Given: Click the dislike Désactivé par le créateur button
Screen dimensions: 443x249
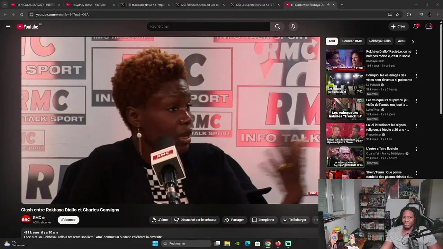Looking at the screenshot, I should click(195, 220).
